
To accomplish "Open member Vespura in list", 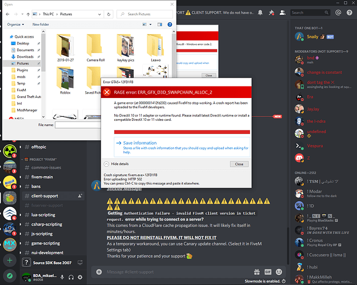I will tap(314, 146).
